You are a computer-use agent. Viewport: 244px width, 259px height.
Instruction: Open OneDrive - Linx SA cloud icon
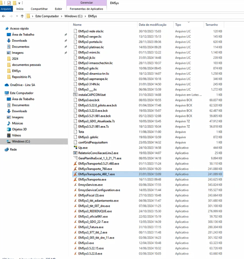point(7,85)
